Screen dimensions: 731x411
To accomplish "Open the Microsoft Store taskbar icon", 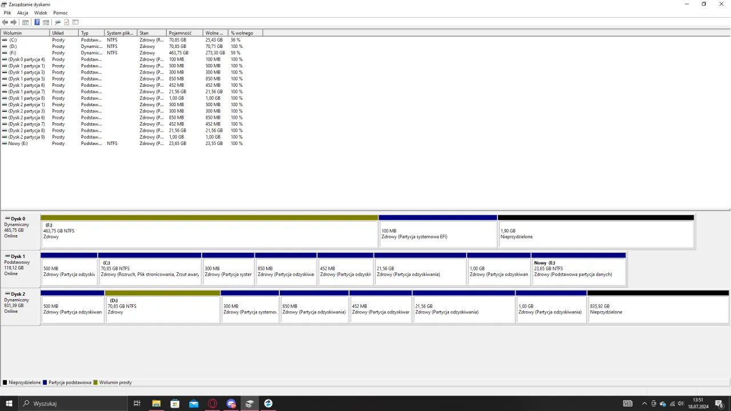I will [x=175, y=404].
